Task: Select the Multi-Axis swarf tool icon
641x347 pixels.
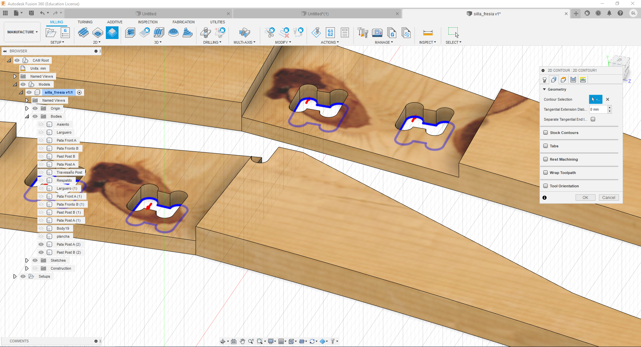Action: pos(245,33)
